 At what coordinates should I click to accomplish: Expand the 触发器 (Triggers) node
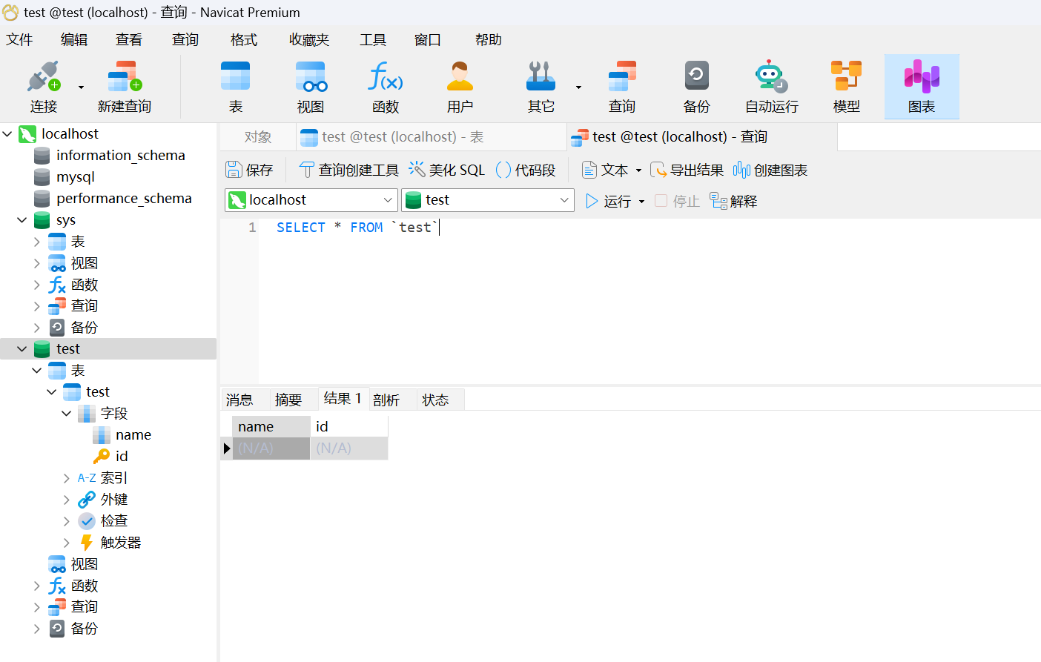pos(67,543)
